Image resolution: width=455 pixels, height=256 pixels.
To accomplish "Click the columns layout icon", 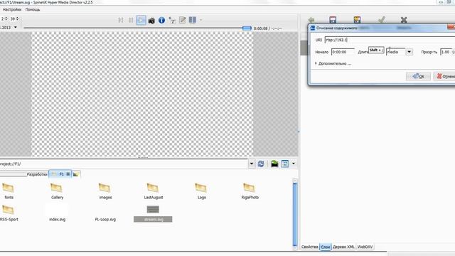I will (x=193, y=20).
